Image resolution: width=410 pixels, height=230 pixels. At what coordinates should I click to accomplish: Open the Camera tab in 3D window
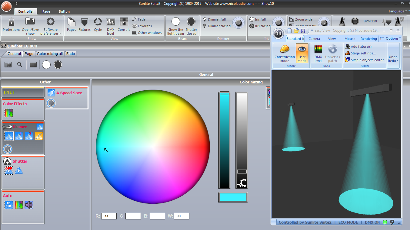[314, 39]
